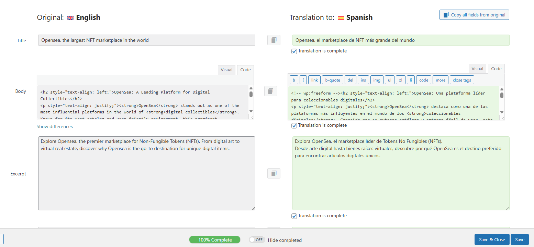
Task: Click the ins quicktag button
Action: click(363, 80)
